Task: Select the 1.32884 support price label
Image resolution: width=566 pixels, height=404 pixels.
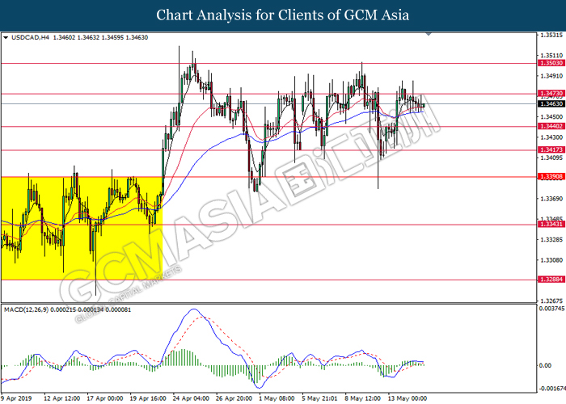Action: 551,280
